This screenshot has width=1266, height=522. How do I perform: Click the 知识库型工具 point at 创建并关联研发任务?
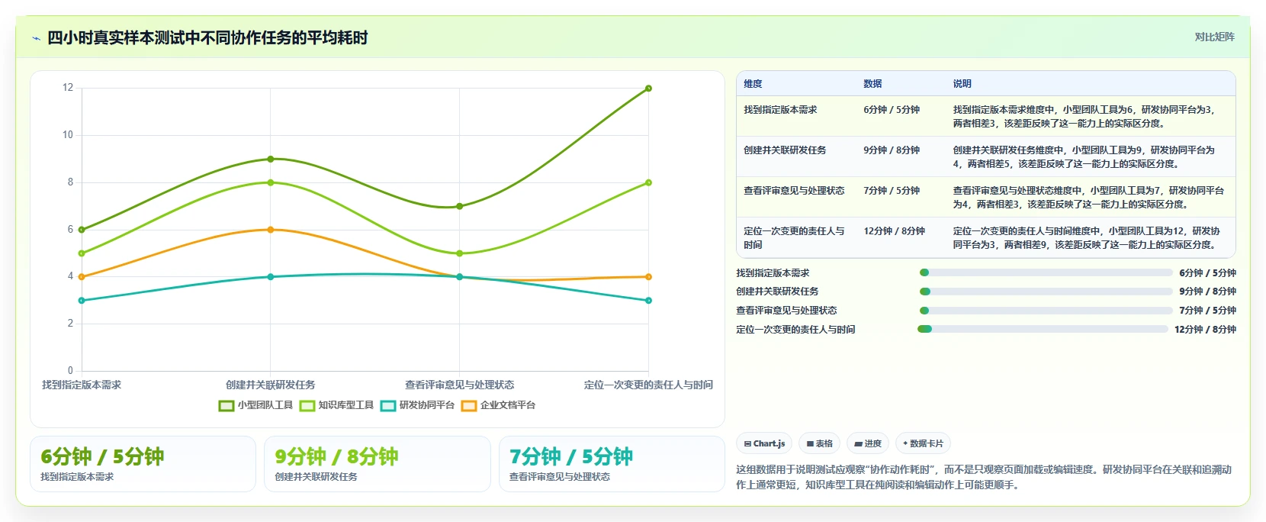tap(271, 182)
